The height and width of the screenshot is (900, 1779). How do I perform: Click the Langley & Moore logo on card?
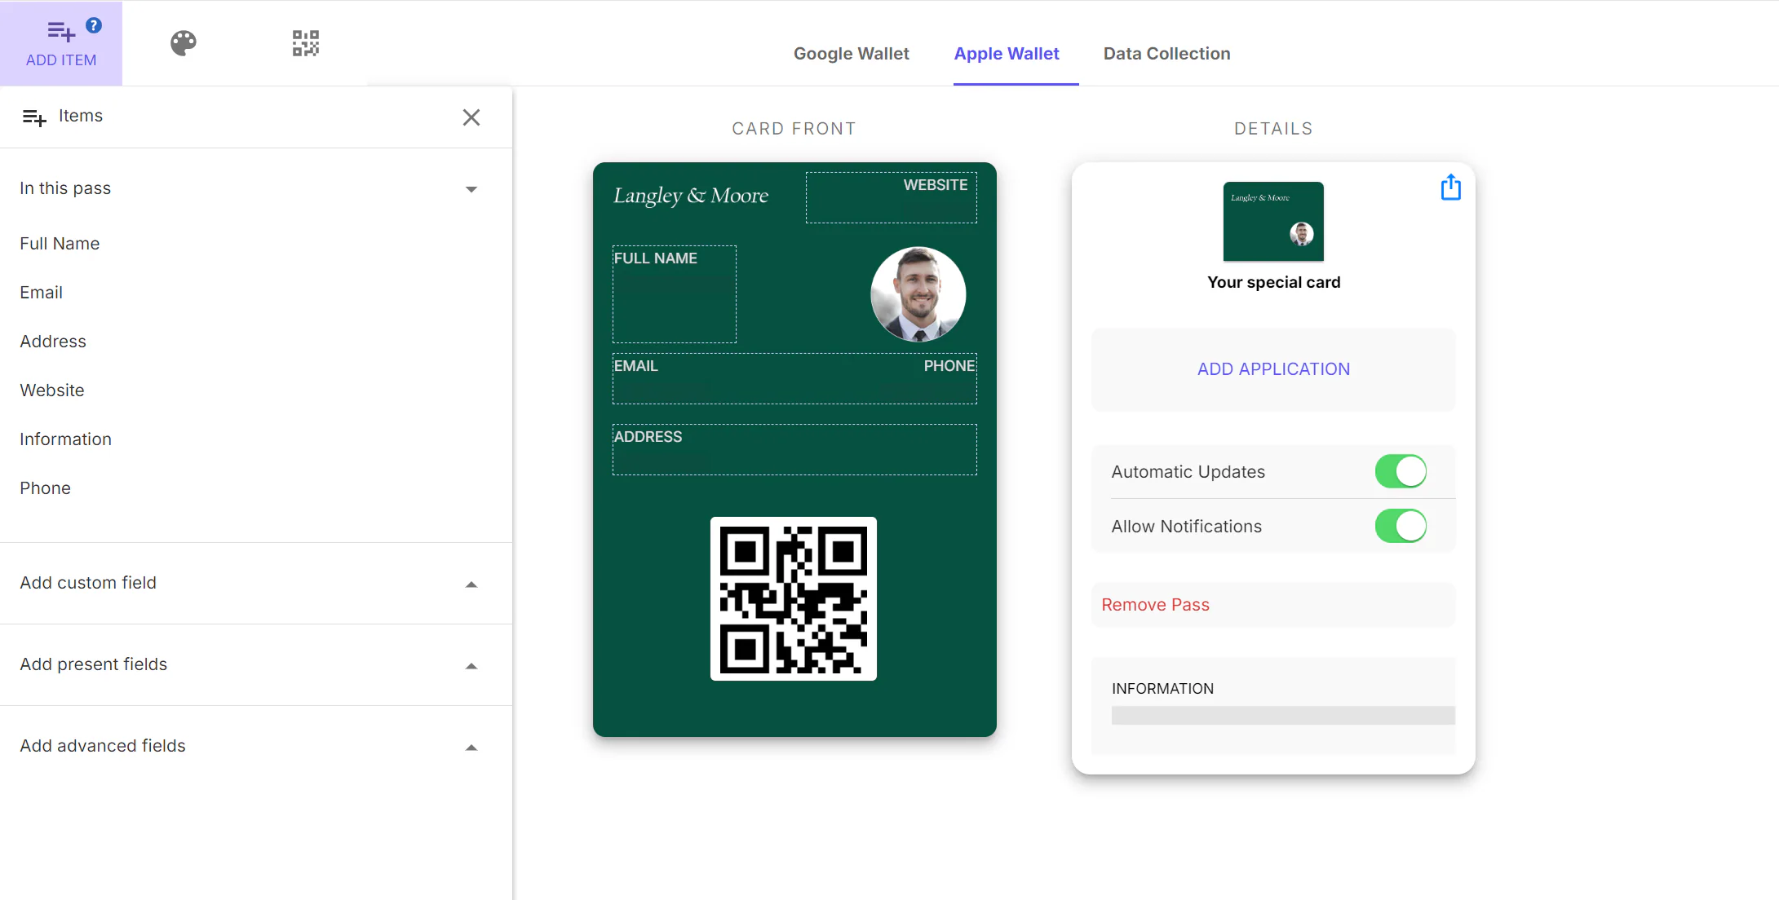coord(691,196)
